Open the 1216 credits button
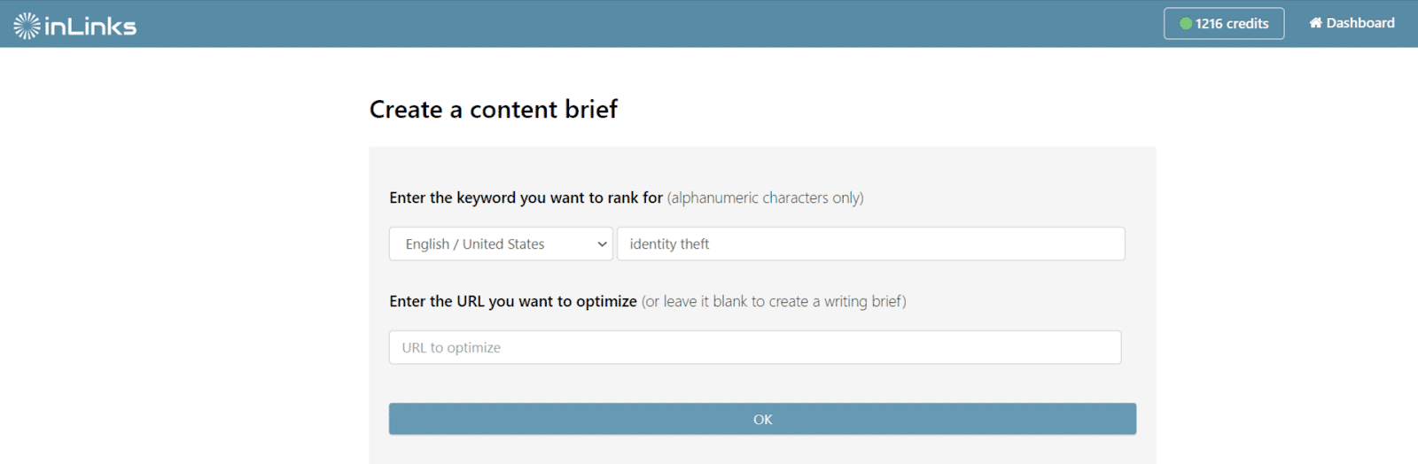1418x464 pixels. pos(1224,24)
